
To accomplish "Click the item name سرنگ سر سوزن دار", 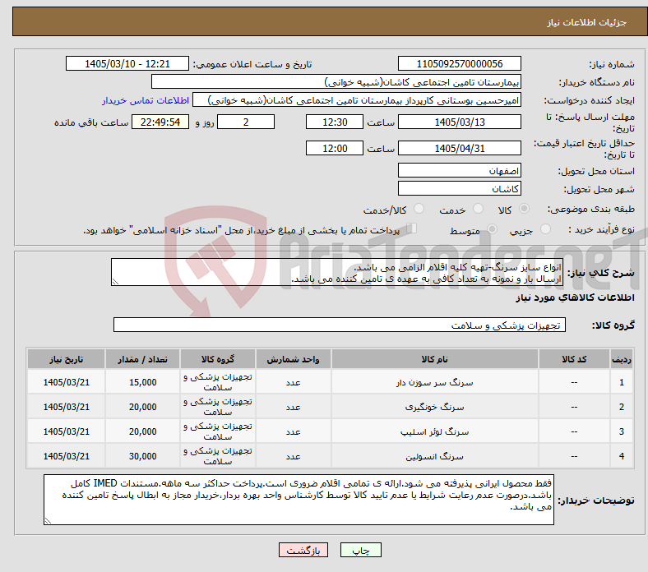I will pos(434,382).
